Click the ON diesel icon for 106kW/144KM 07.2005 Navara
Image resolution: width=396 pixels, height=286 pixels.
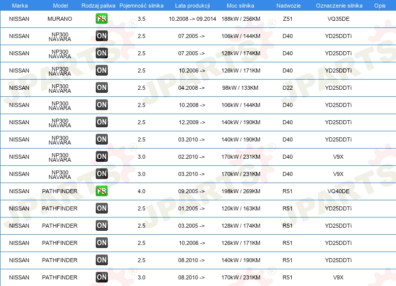tap(101, 35)
